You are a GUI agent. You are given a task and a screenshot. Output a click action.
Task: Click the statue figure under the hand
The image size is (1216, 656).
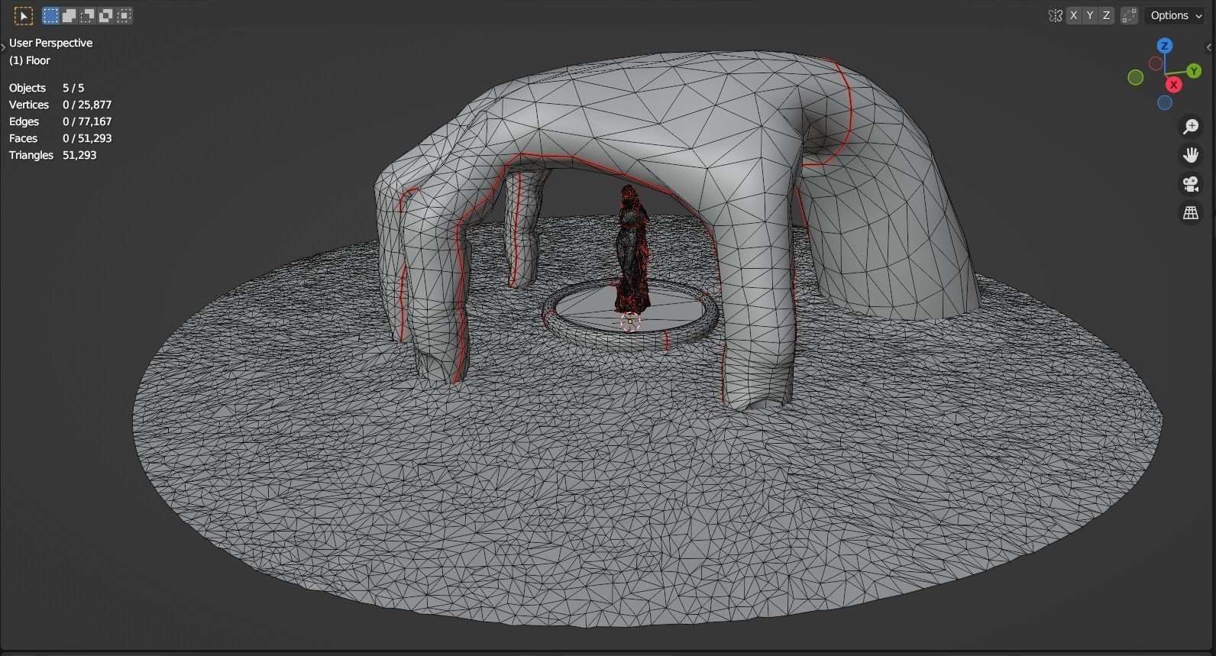[x=632, y=248]
